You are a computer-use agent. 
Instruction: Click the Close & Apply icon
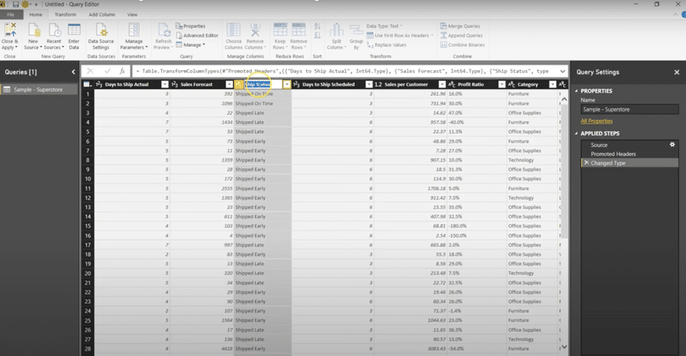pyautogui.click(x=10, y=31)
